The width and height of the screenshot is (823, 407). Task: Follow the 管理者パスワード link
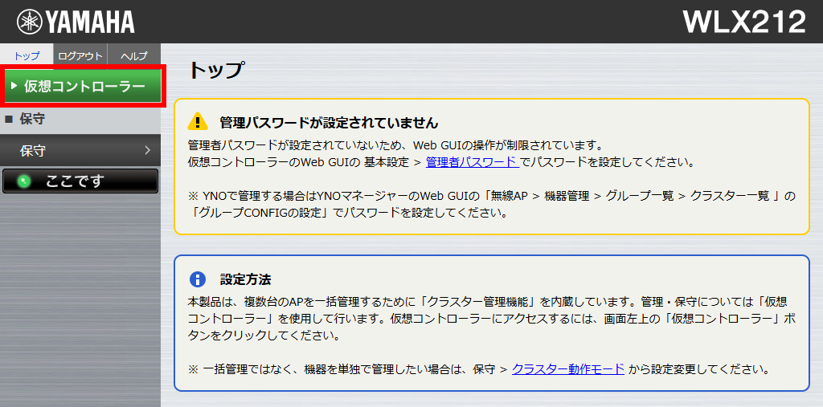tap(471, 161)
